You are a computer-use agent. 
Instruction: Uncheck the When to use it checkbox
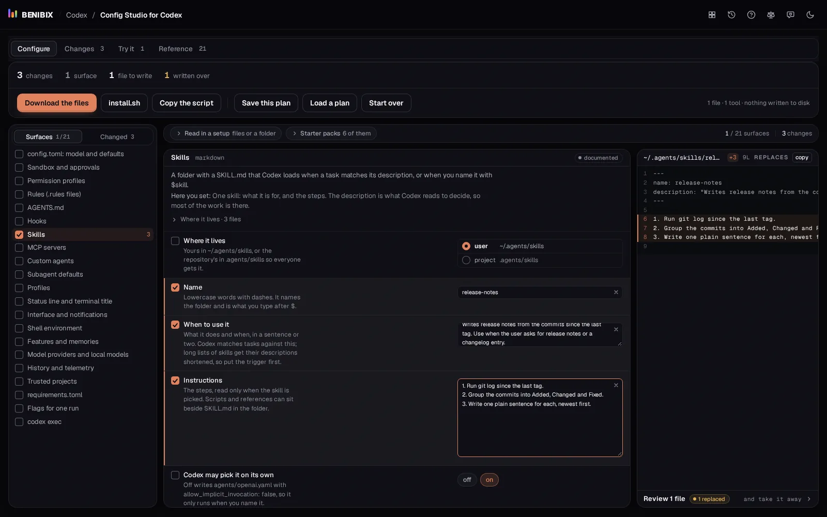tap(175, 325)
